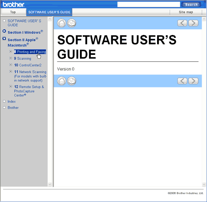
Task: Open 11 Network Scanning chapter
Action: point(30,76)
